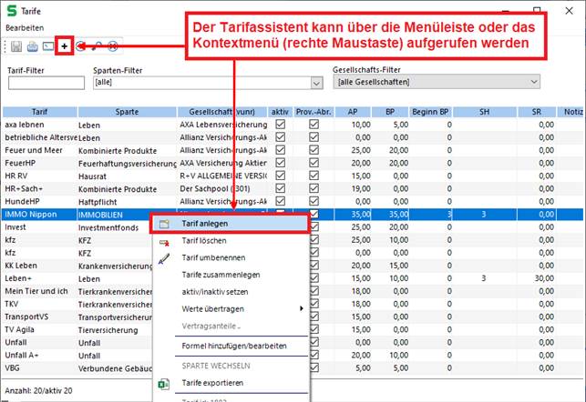The width and height of the screenshot is (586, 402).
Task: Open the Sparten-Filter dropdown
Action: click(316, 83)
